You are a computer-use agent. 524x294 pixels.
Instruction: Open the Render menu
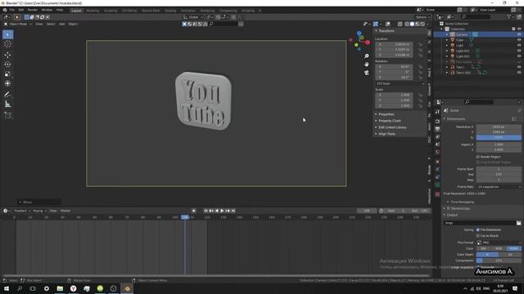click(33, 10)
